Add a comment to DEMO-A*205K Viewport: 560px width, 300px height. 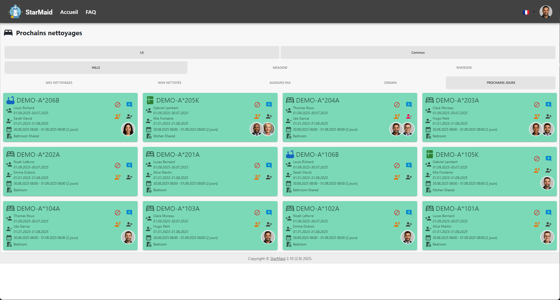pos(269,105)
